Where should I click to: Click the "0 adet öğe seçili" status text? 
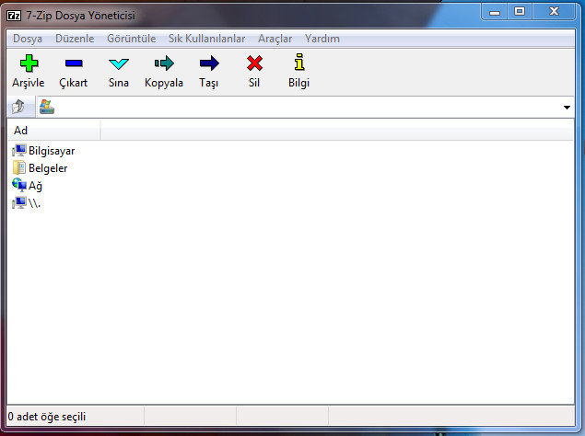pyautogui.click(x=47, y=417)
